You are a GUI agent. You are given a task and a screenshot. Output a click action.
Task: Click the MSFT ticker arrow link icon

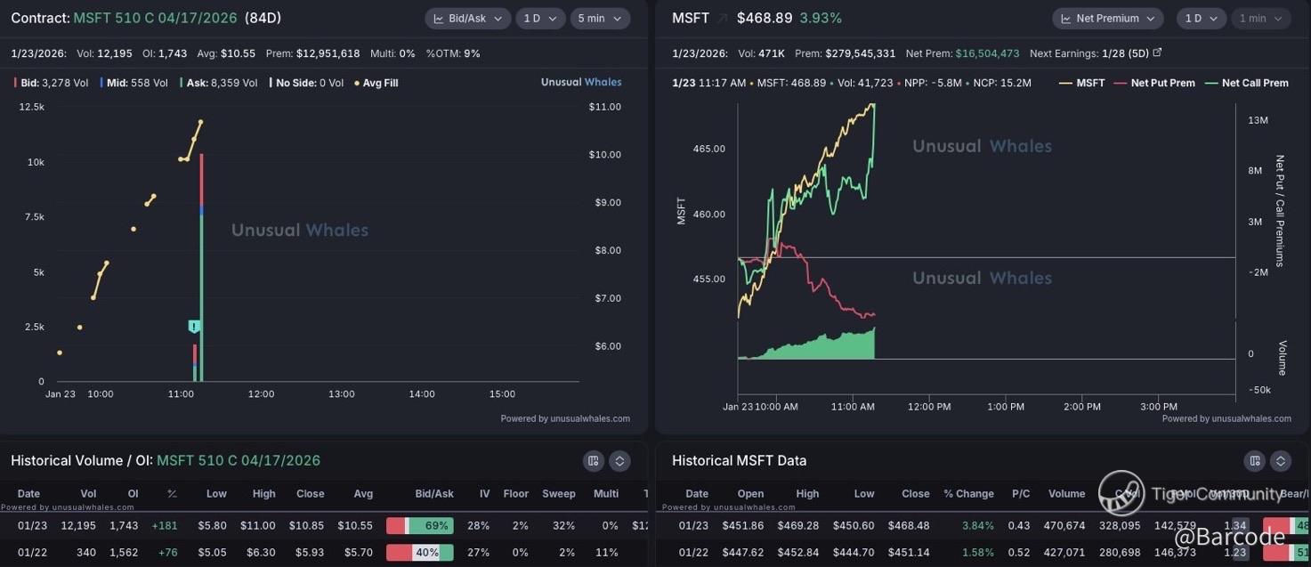tap(722, 19)
